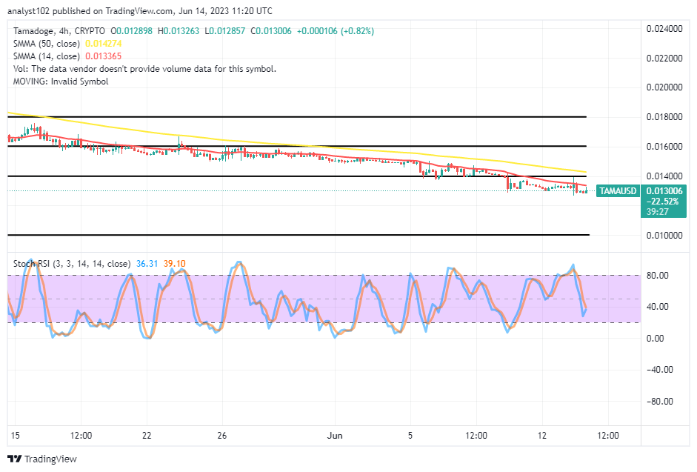The width and height of the screenshot is (697, 472).
Task: Click the 0.018000 price axis label
Action: (x=664, y=117)
